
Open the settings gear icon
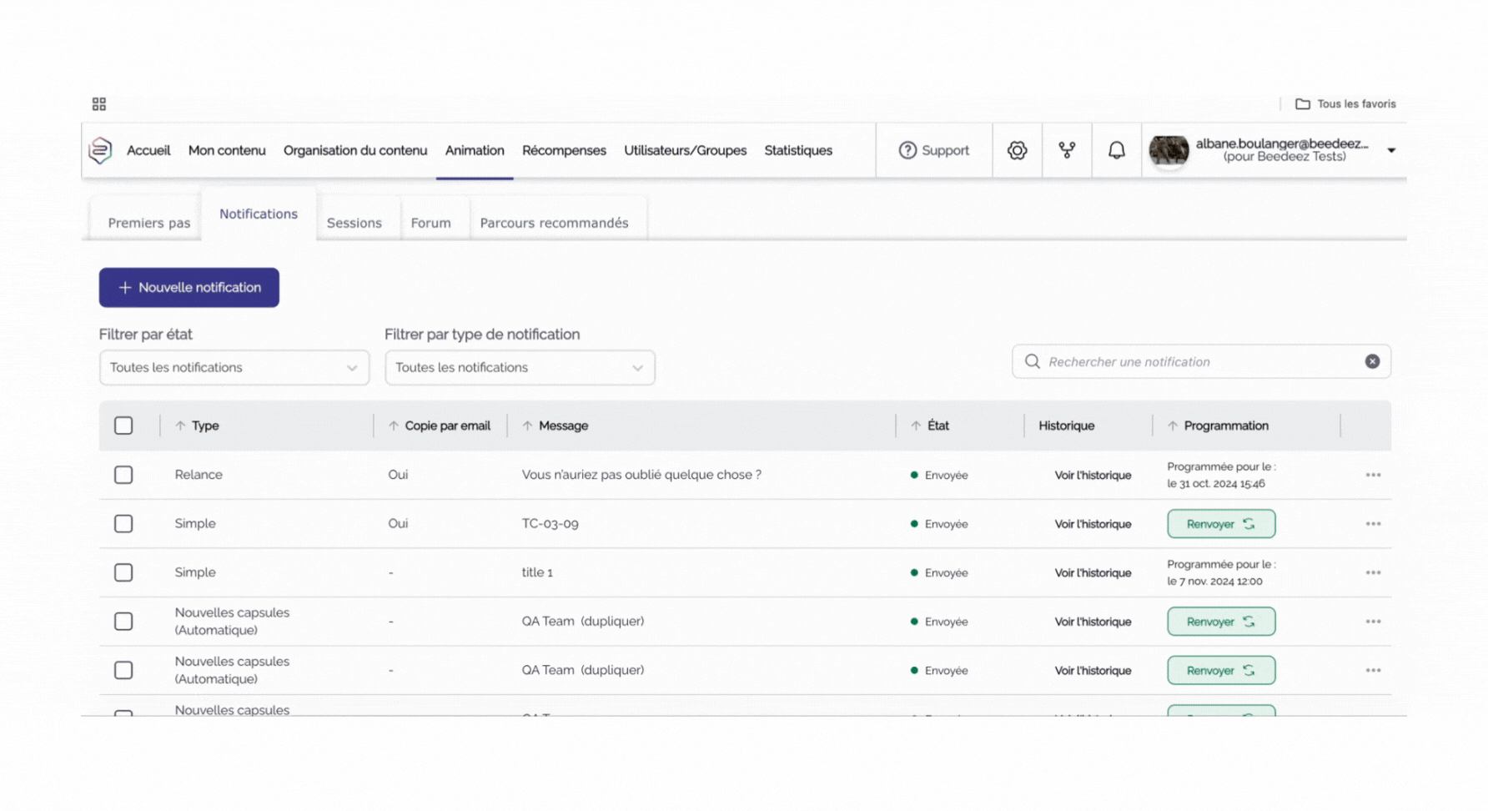point(1017,150)
